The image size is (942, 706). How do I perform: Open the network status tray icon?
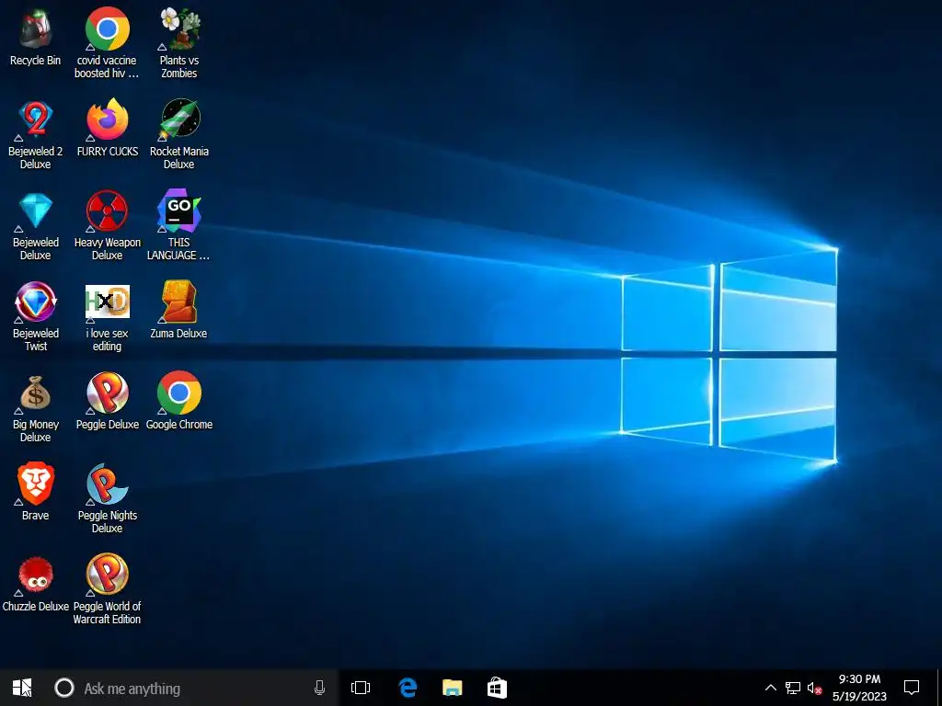pos(793,688)
